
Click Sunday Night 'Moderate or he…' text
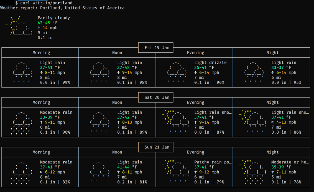click(290, 162)
